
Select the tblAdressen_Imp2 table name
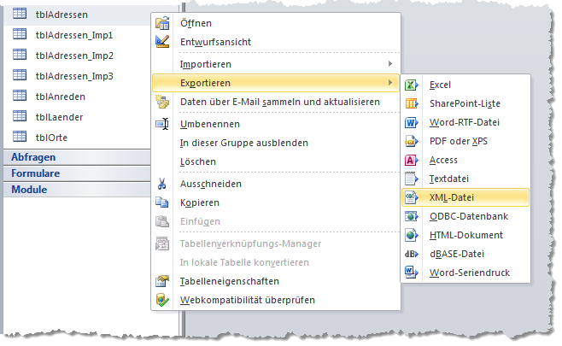click(x=74, y=56)
